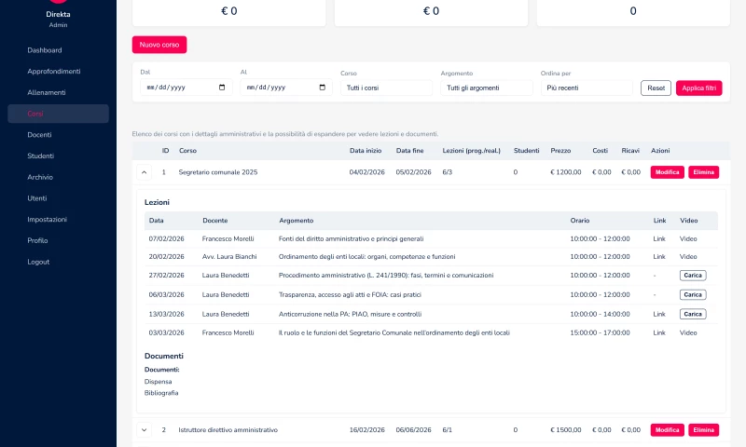Click the Corso column header
This screenshot has height=447, width=746.
pos(188,151)
